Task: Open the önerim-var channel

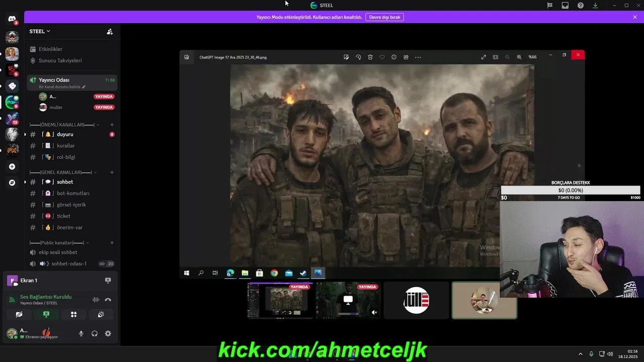Action: pos(71,227)
